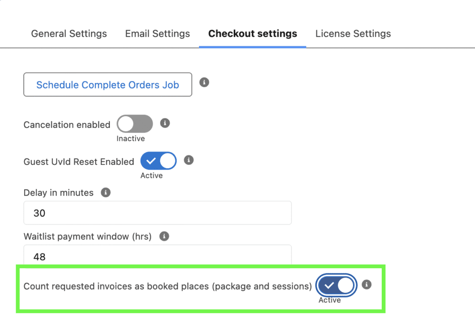Click the 'Guest UvId Reset Enabled' label
The width and height of the screenshot is (475, 329).
(79, 162)
